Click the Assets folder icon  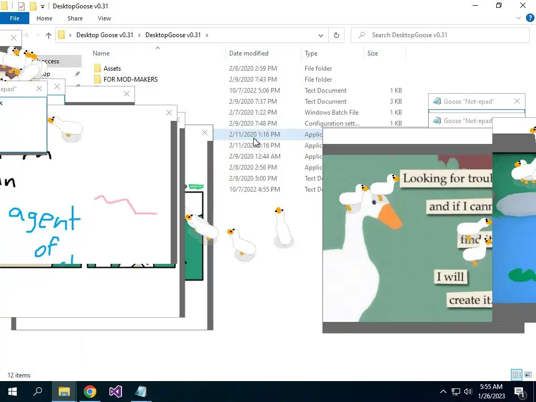coord(97,69)
